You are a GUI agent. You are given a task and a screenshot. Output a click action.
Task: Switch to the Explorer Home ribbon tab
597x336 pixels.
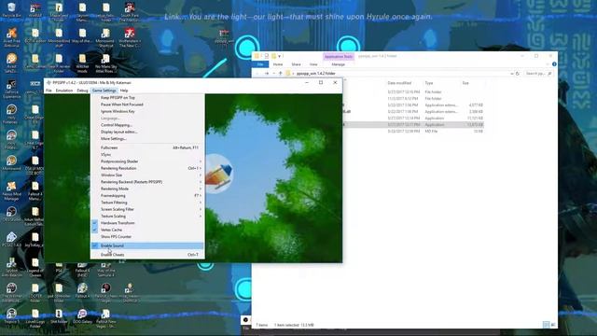tap(278, 64)
